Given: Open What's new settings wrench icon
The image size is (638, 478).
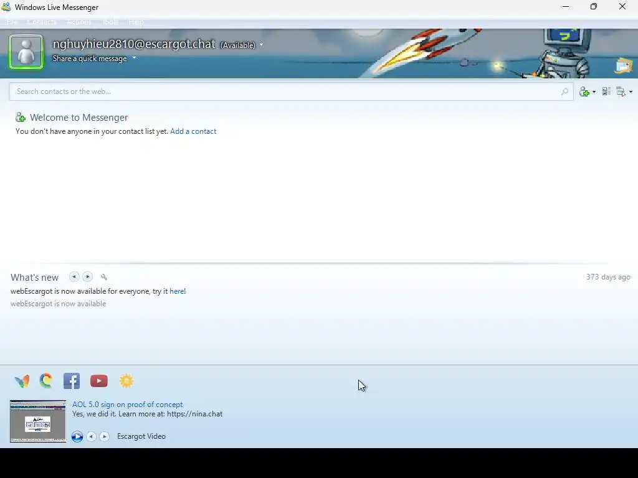Looking at the screenshot, I should (104, 277).
